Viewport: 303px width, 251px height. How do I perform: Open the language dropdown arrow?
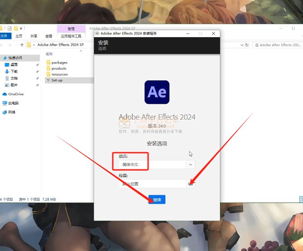191,164
